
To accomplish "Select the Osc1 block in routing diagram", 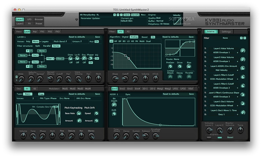I will click(x=35, y=55).
